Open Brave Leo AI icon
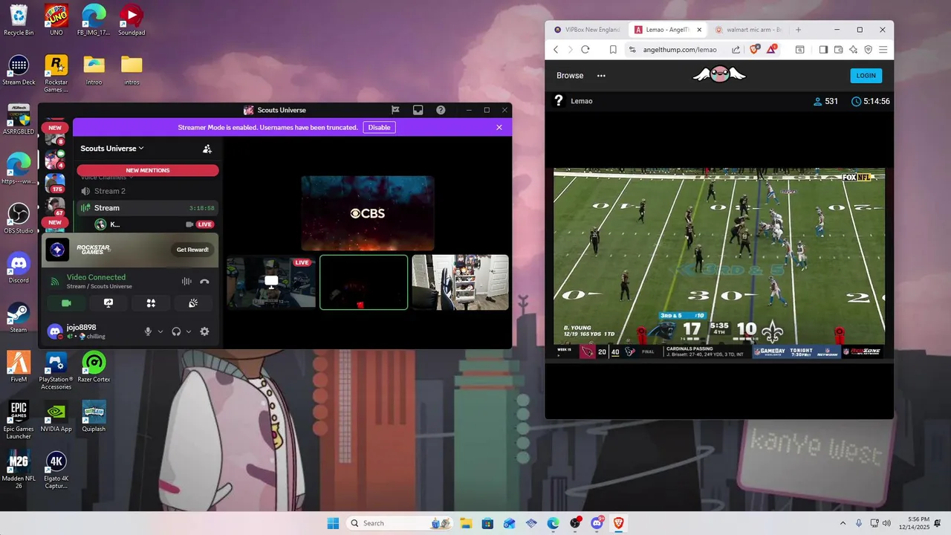Screen dimensions: 951x535 pyautogui.click(x=853, y=50)
